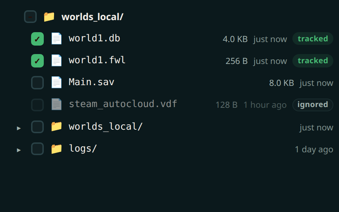Viewport: 339px width, 212px height.
Task: Click the 1 day ago timestamp
Action: tap(314, 149)
